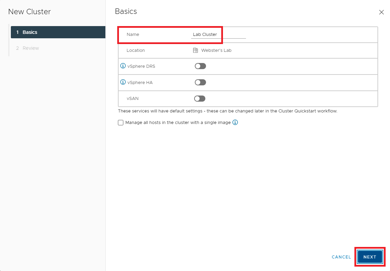Click the vSphere HA info icon
Screen dimensions: 390x271
[x=123, y=82]
